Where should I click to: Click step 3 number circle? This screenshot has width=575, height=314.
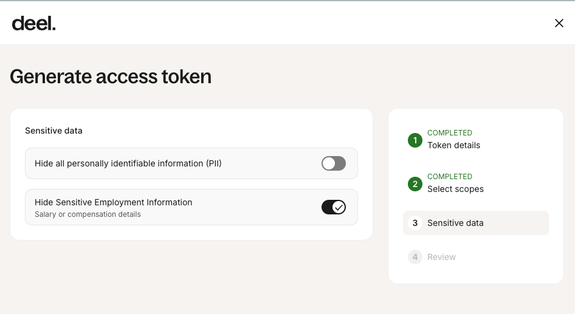pos(415,223)
